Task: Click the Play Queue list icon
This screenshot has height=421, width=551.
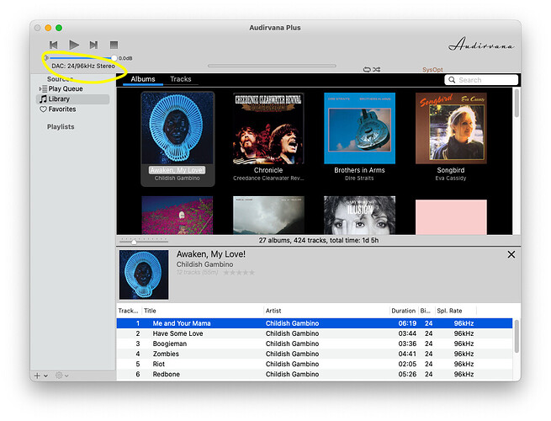Action: coord(45,89)
